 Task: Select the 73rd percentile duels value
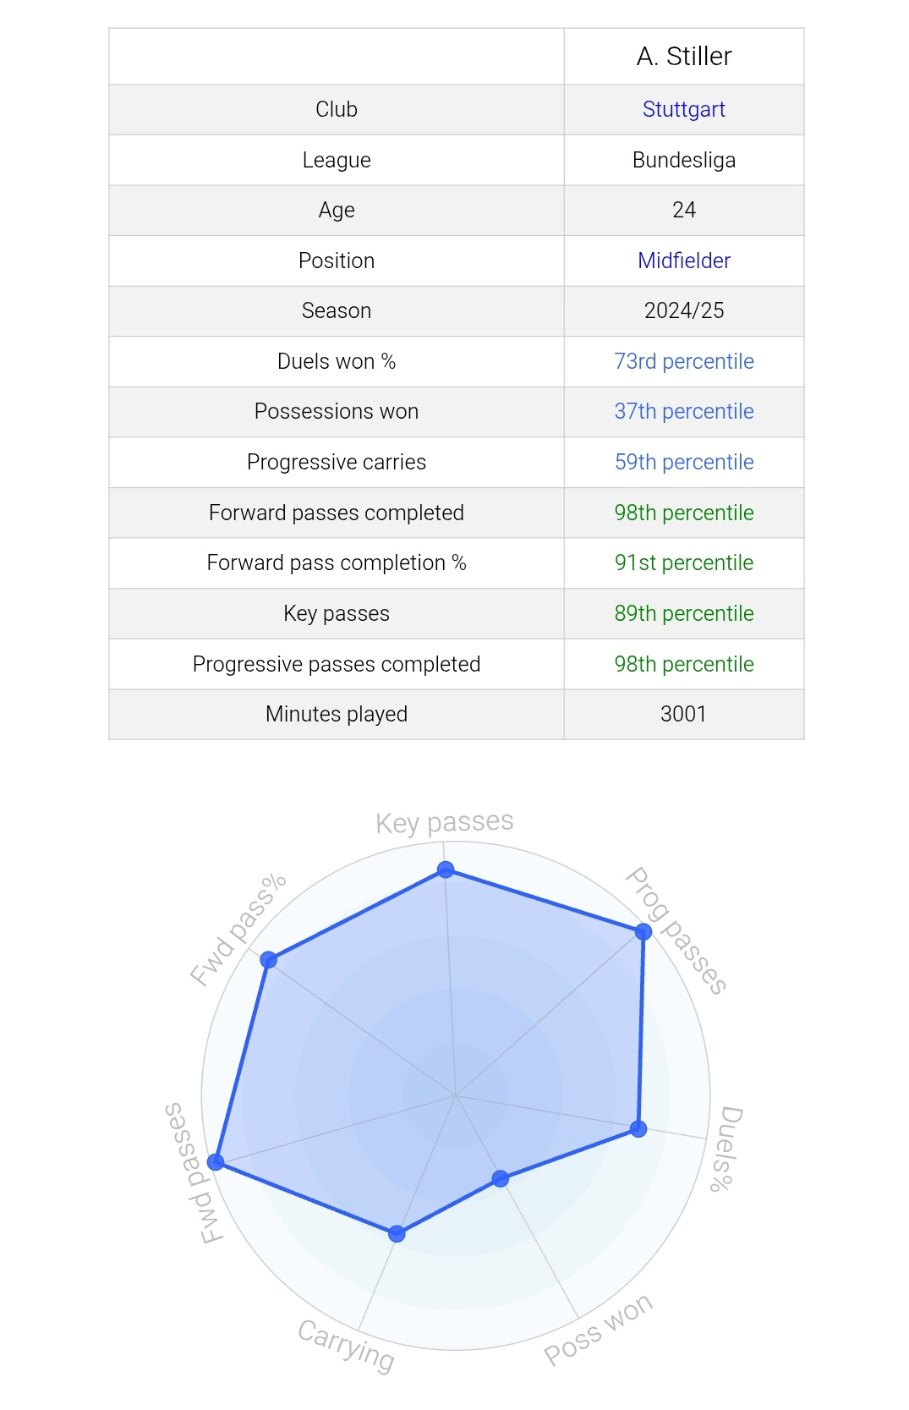[683, 361]
